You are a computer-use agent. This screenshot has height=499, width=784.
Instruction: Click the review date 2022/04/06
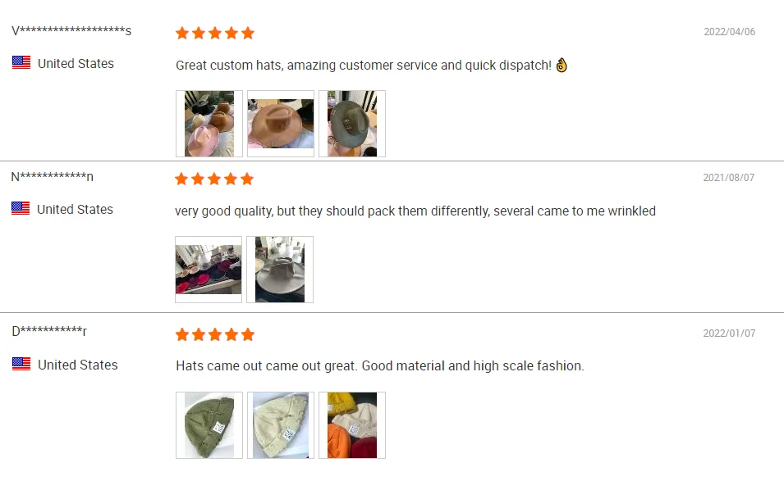(x=730, y=32)
